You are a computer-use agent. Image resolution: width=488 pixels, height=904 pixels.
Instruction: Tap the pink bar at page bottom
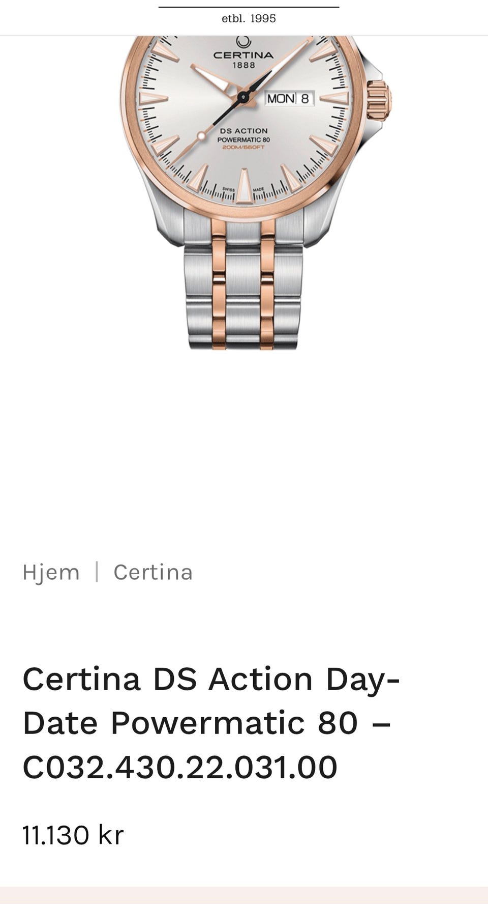click(x=244, y=895)
